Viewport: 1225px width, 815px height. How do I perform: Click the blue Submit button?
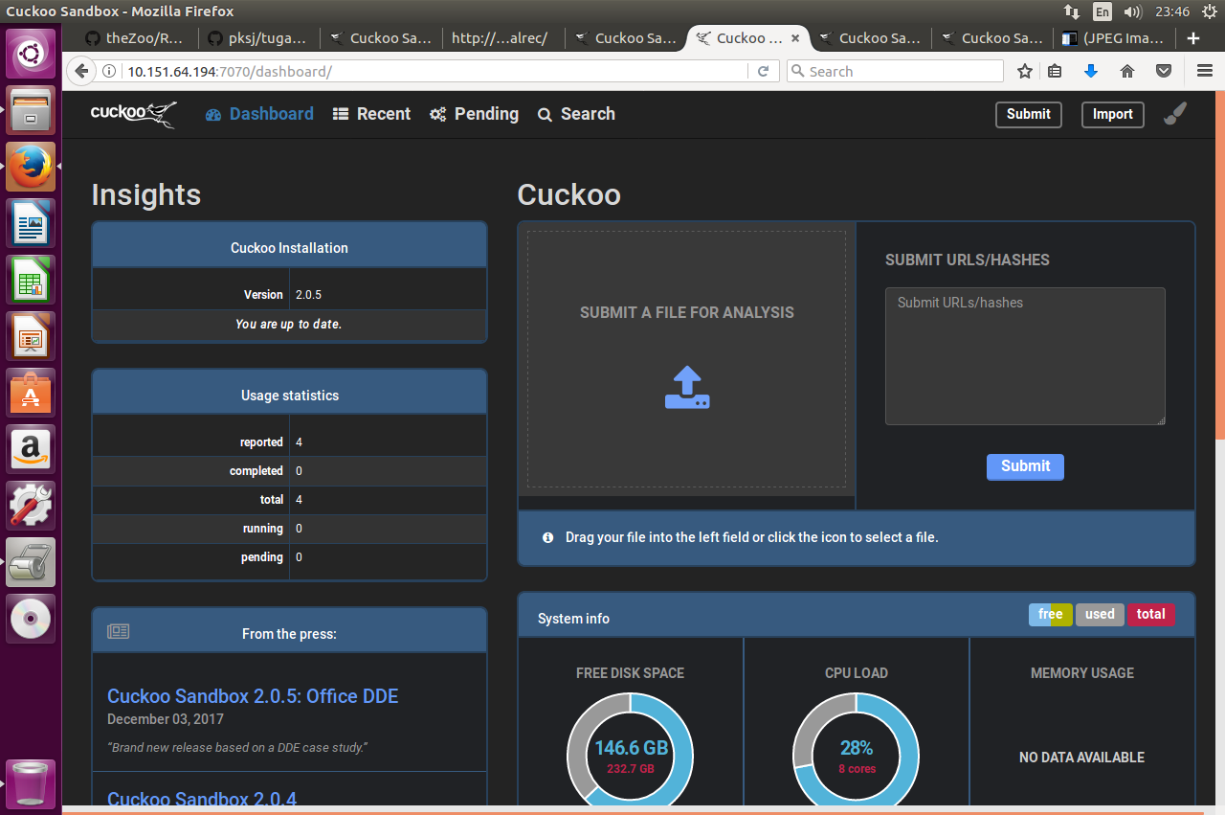1024,466
